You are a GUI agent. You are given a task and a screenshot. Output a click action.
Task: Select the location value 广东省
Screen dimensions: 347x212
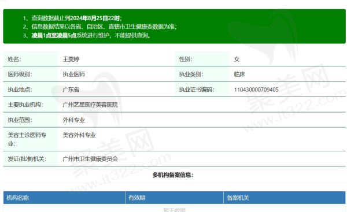pyautogui.click(x=71, y=90)
